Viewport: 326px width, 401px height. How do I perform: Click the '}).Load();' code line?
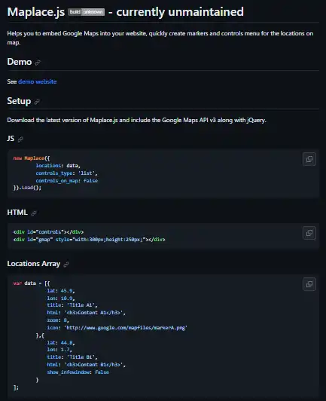[x=27, y=188]
